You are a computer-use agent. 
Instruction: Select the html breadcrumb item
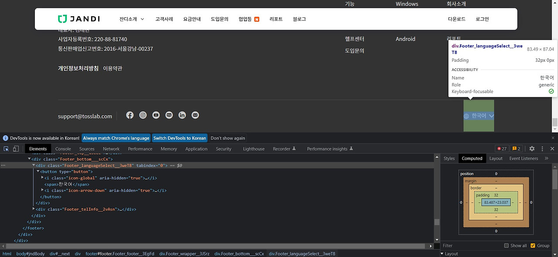click(x=7, y=254)
